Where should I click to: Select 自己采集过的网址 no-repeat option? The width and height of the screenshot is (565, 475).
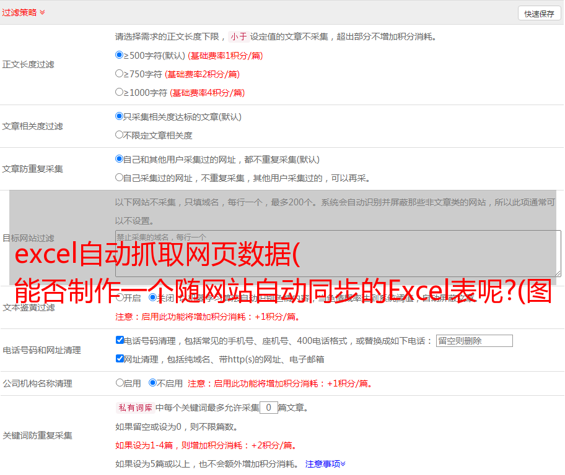click(x=119, y=177)
